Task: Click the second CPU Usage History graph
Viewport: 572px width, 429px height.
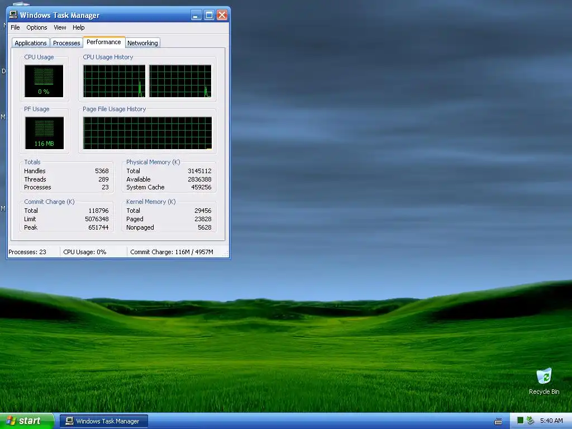Action: (180, 81)
